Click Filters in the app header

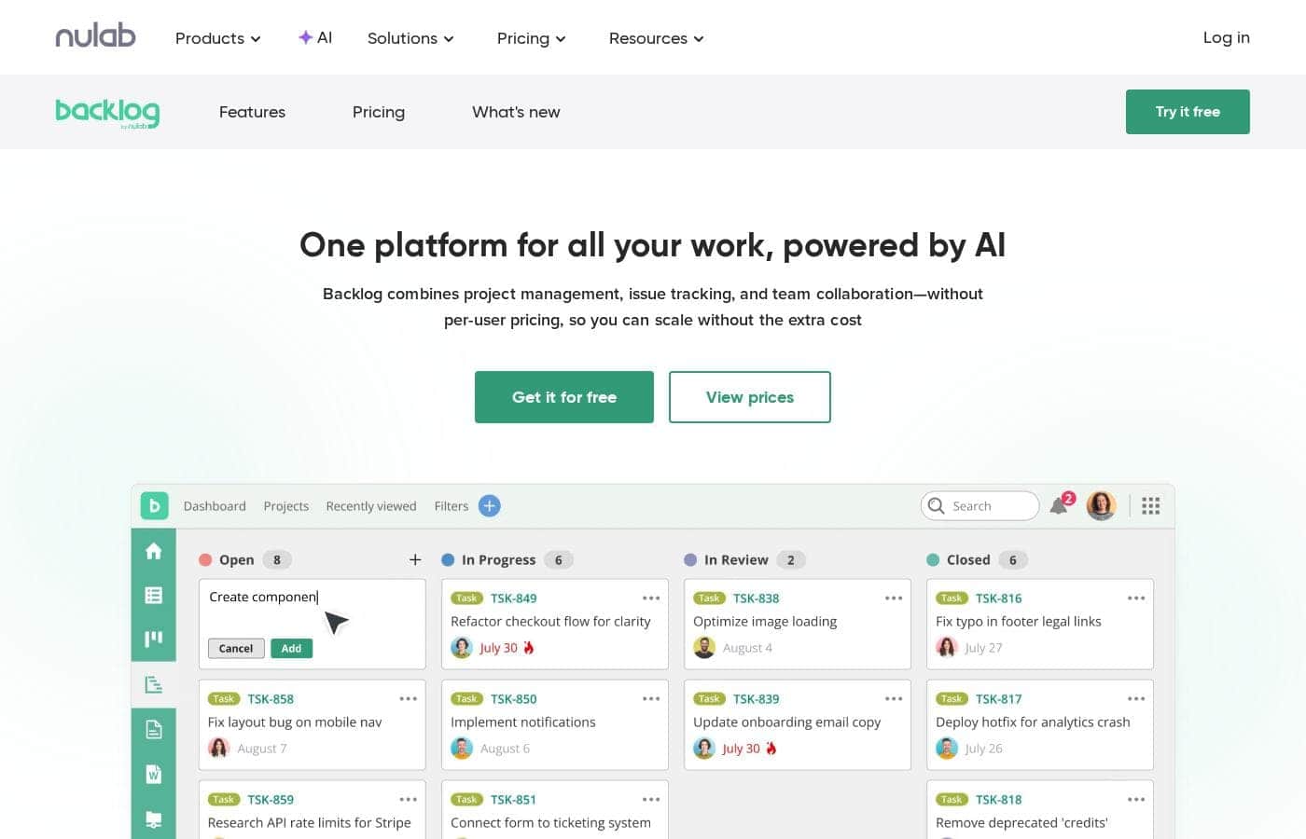[x=452, y=506]
